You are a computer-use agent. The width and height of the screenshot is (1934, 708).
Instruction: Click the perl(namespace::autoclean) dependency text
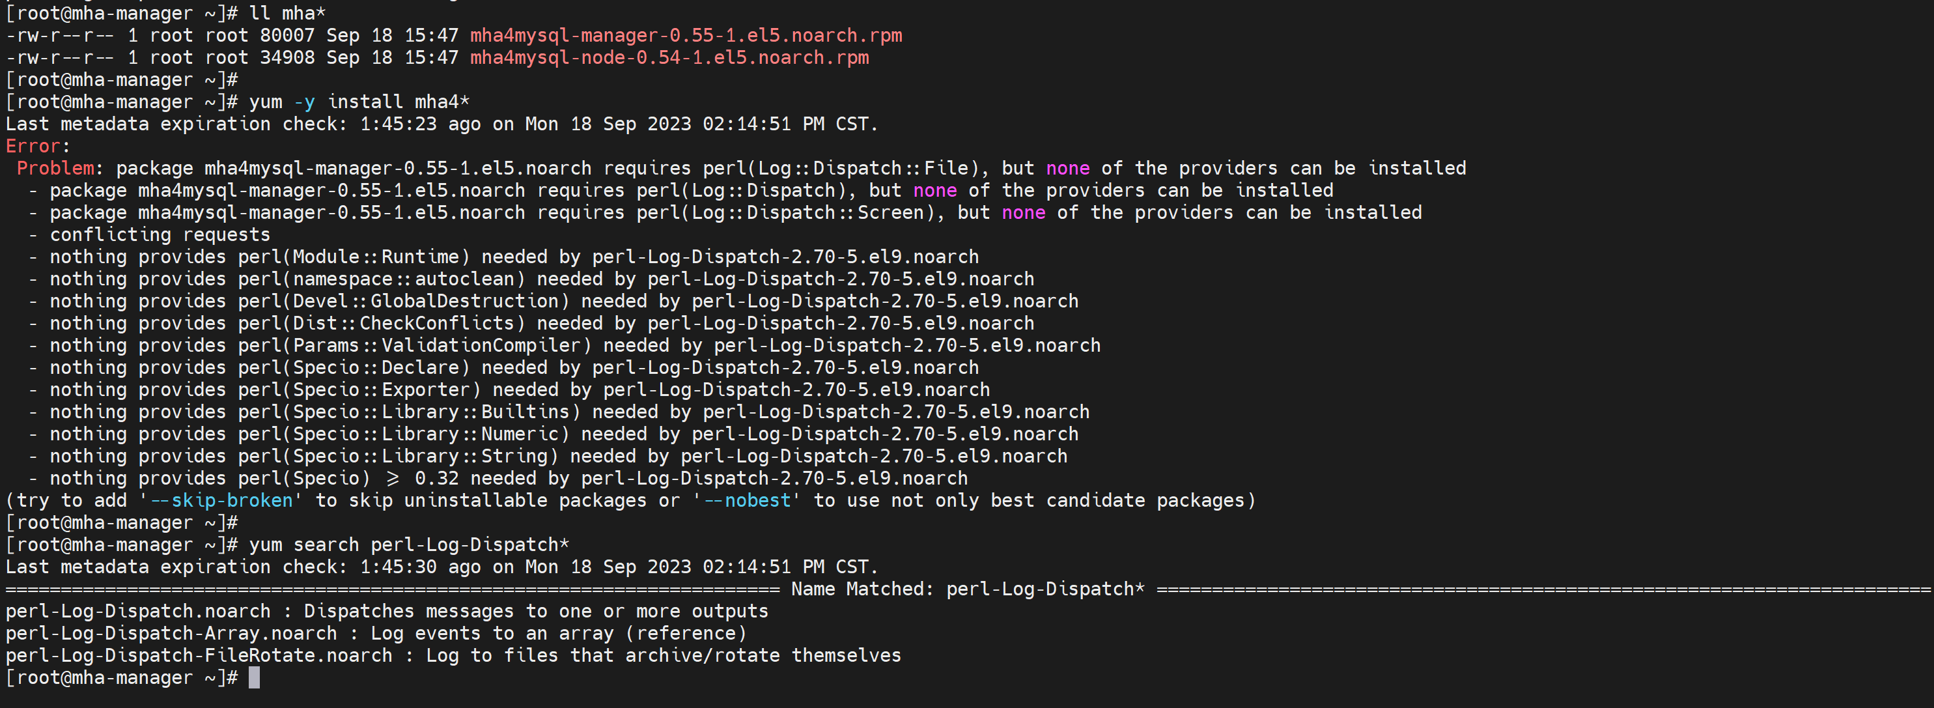point(382,279)
